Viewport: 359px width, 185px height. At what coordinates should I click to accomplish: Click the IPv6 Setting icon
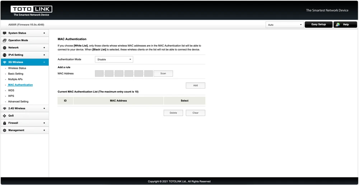(5, 55)
